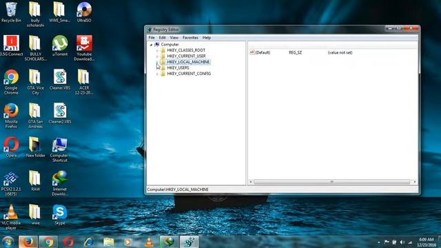
Task: Open the File menu in Registry Editor
Action: 152,37
